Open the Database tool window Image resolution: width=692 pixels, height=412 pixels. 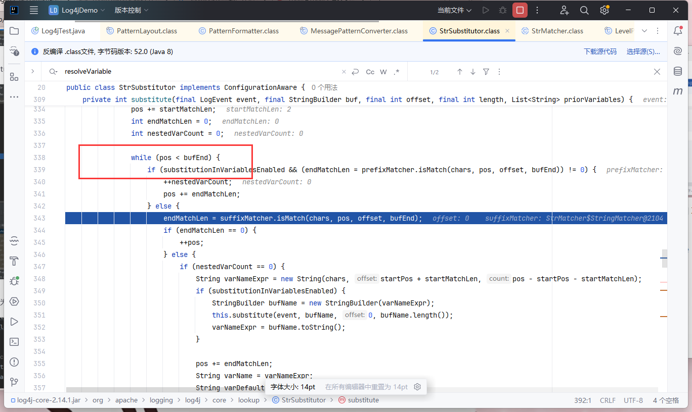[x=678, y=71]
